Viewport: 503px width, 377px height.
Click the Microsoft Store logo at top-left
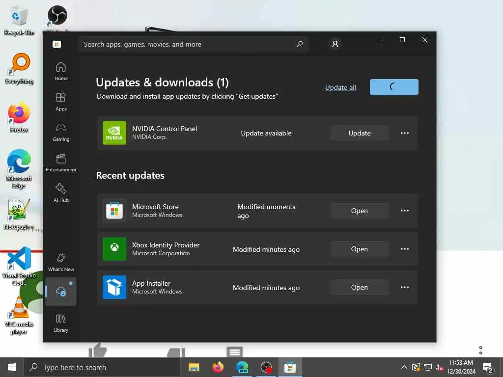(x=57, y=44)
